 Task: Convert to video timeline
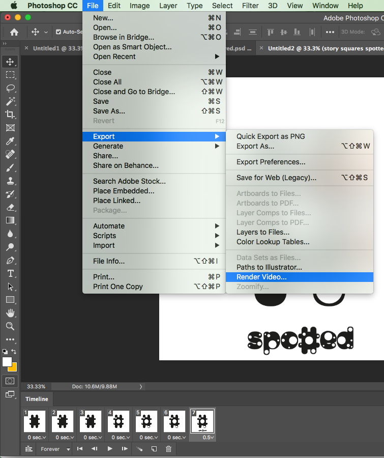click(29, 449)
